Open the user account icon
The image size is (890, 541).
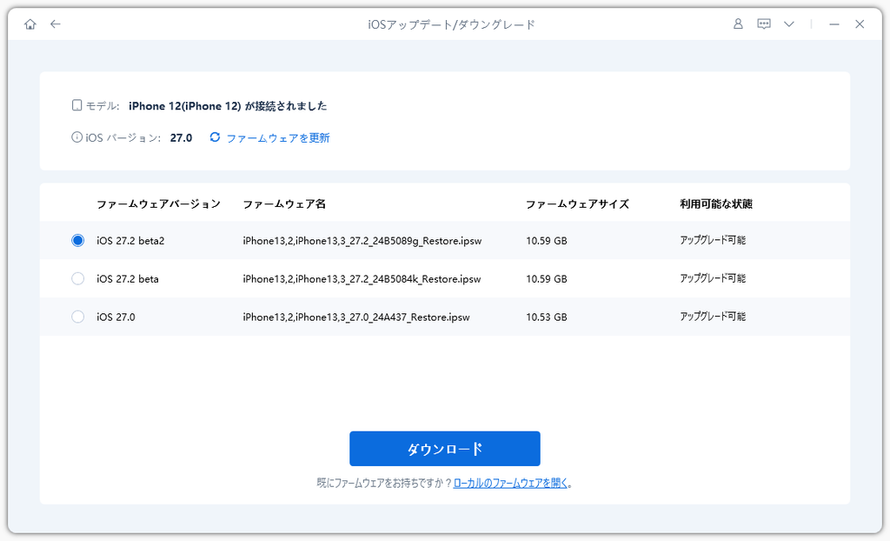pyautogui.click(x=738, y=23)
